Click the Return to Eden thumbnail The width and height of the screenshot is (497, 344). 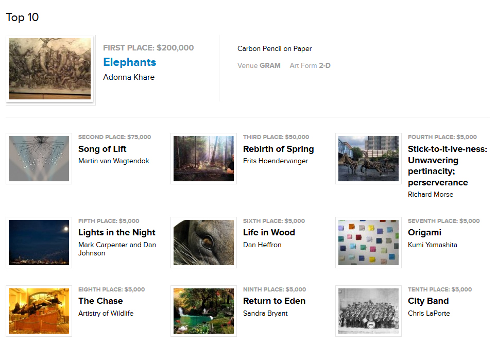coord(203,311)
